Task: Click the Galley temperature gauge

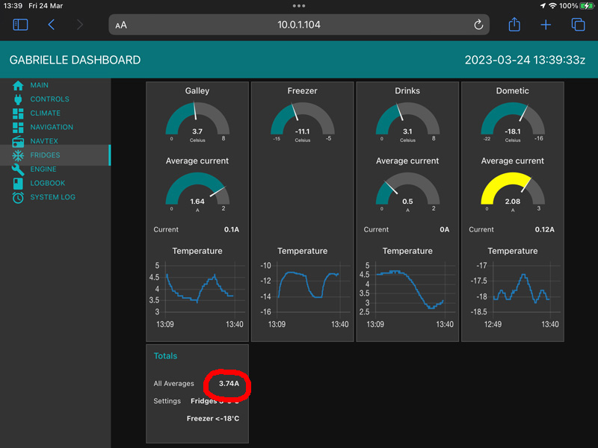Action: tap(197, 121)
